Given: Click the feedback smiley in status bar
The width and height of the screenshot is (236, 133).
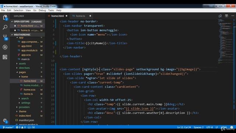Looking at the screenshot, I should coord(232,127).
